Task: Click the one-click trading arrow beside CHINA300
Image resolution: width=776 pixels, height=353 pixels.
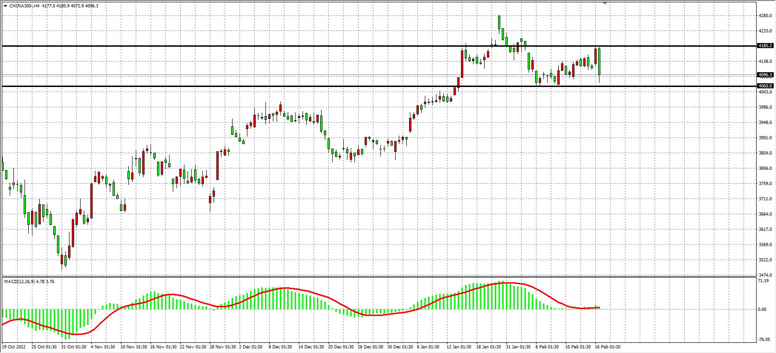Action: click(x=5, y=6)
